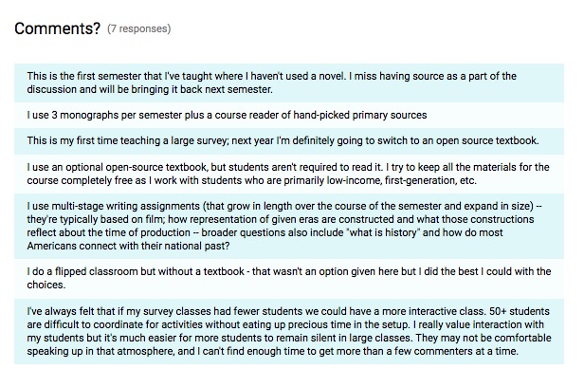This screenshot has width=584, height=387.
Task: Select the optional open-source textbook comment
Action: (x=289, y=174)
